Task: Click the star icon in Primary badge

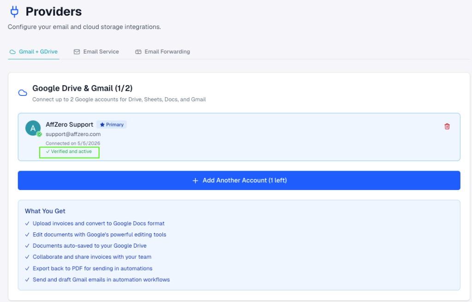Action: (102, 124)
